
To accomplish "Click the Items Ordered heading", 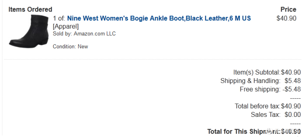I will point(30,9).
